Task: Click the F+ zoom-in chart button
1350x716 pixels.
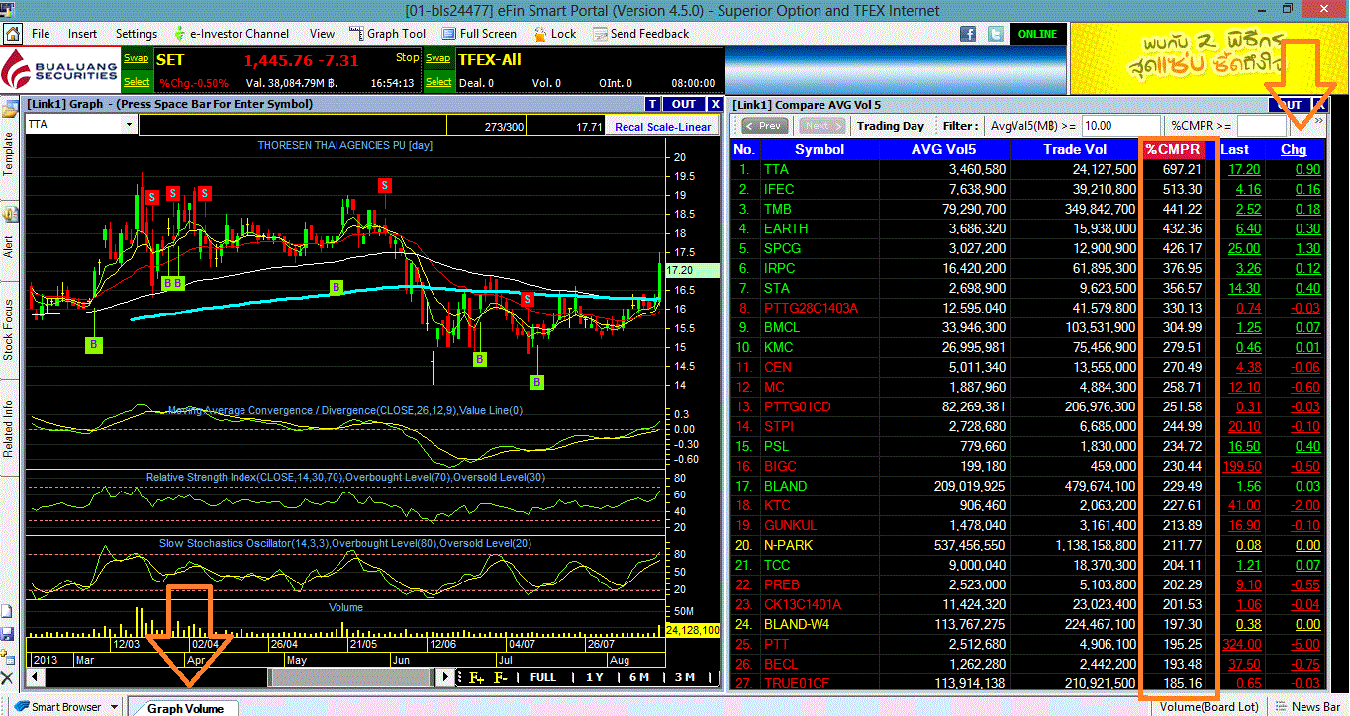Action: [x=477, y=677]
